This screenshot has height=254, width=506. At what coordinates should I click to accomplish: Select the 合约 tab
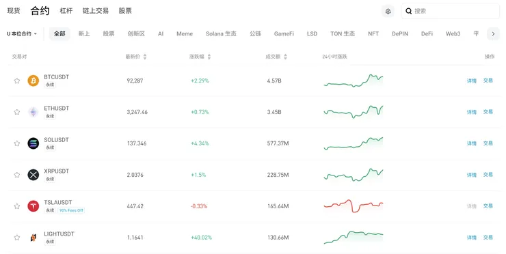coord(40,11)
